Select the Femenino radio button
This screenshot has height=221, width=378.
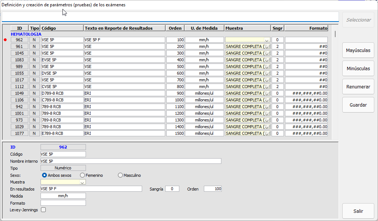pyautogui.click(x=83, y=175)
